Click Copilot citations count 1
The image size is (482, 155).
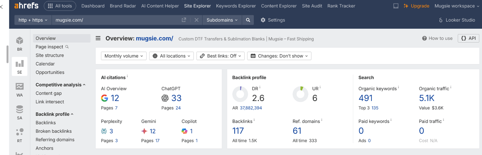[191, 131]
